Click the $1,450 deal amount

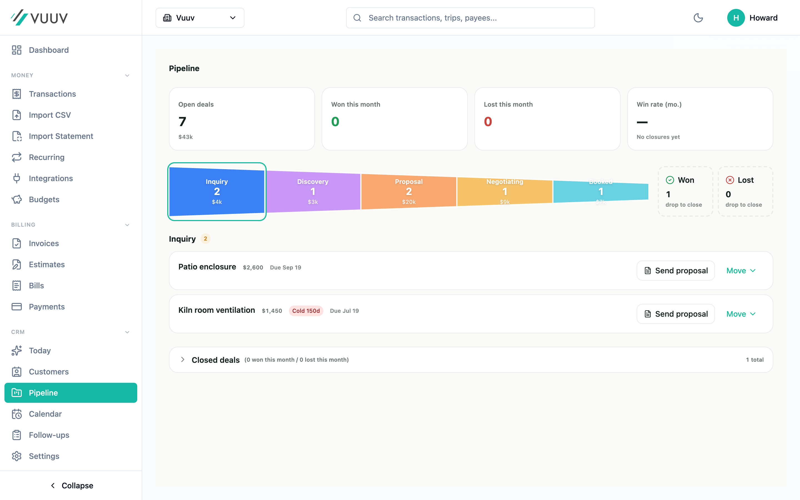coord(272,311)
